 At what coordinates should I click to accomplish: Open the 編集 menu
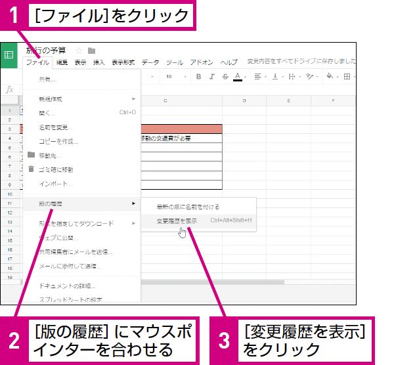click(x=62, y=62)
